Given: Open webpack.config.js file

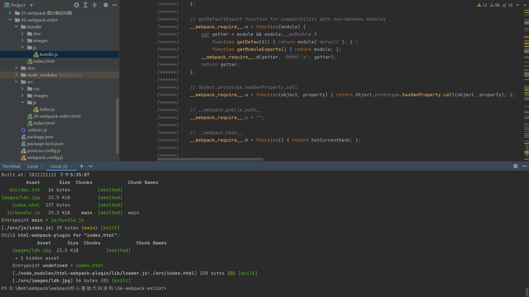Looking at the screenshot, I should [45, 157].
